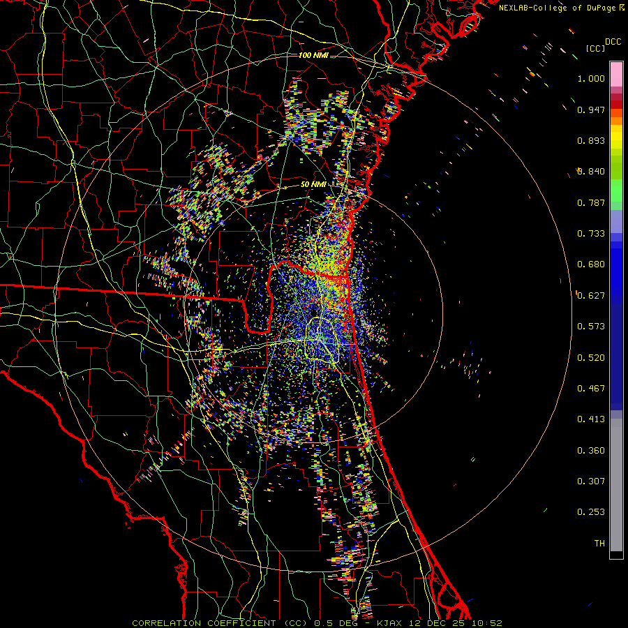Click the NEXLAB-College of DuPage title text

[557, 8]
